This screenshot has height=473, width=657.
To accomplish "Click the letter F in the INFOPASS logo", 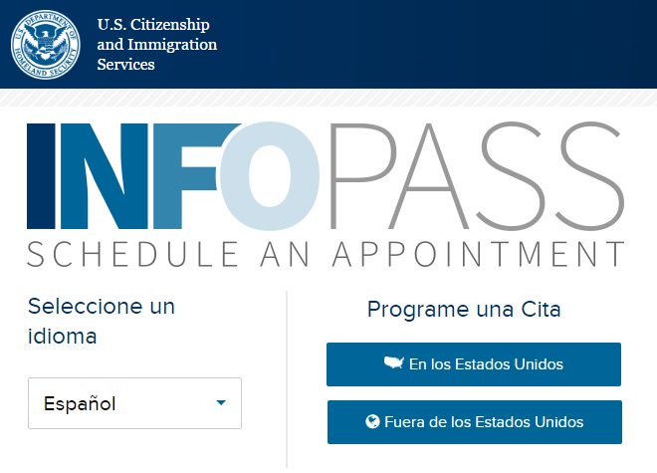I will (187, 176).
